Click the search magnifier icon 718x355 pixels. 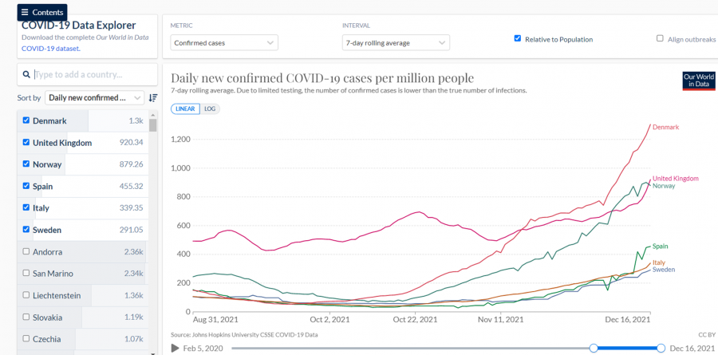(x=27, y=75)
